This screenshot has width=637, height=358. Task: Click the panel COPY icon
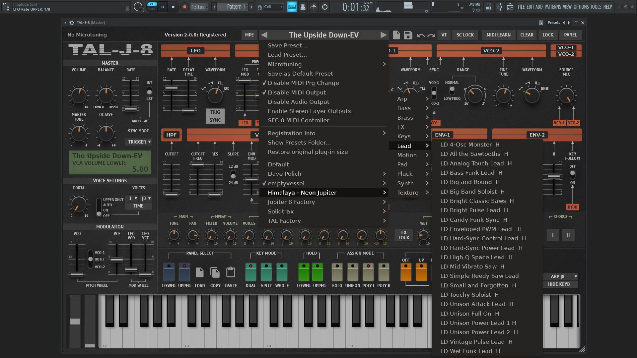tap(215, 272)
